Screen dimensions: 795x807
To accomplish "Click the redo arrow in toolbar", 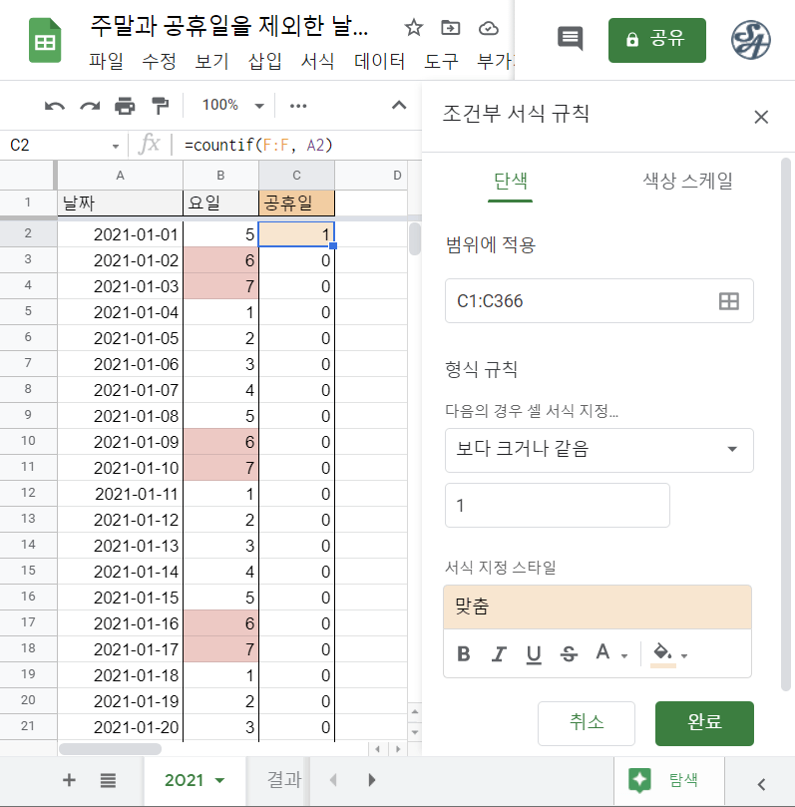I will 90,106.
